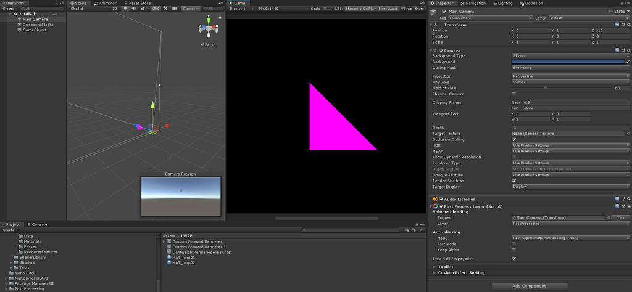Open the Console tab

click(38, 224)
